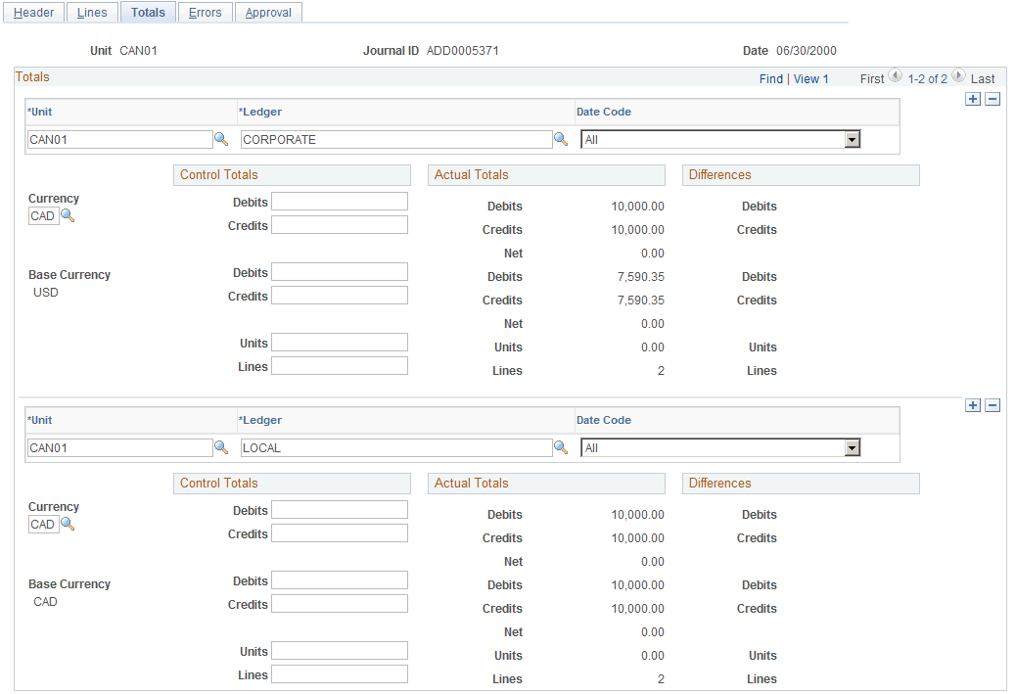Look up Unit for CORPORATE ledger row
The width and height of the screenshot is (1015, 694).
coord(221,139)
